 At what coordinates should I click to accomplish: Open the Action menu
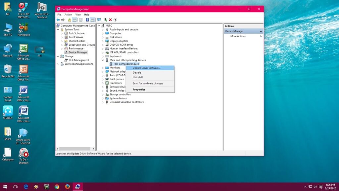pos(68,15)
